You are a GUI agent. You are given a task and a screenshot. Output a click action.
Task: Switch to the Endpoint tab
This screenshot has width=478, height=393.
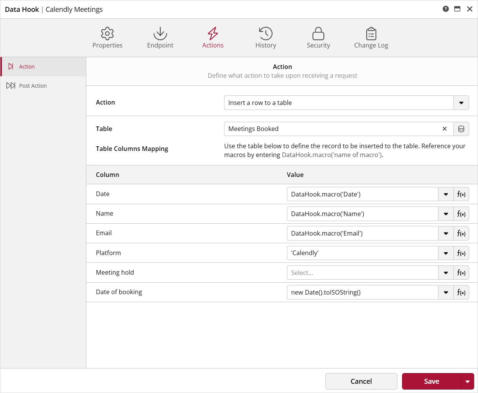(160, 38)
